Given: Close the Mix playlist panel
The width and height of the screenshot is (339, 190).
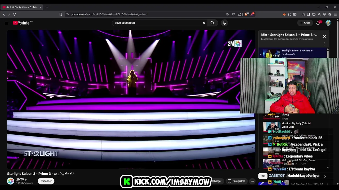Looking at the screenshot, I should [x=324, y=36].
